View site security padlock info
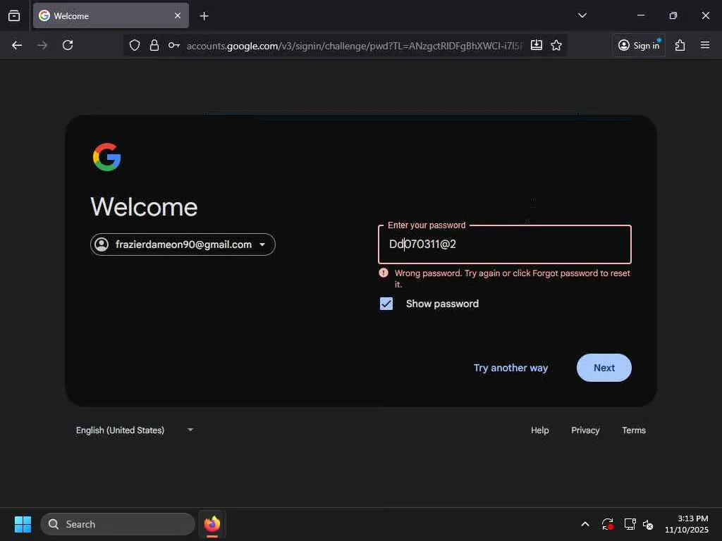This screenshot has width=722, height=541. tap(154, 45)
